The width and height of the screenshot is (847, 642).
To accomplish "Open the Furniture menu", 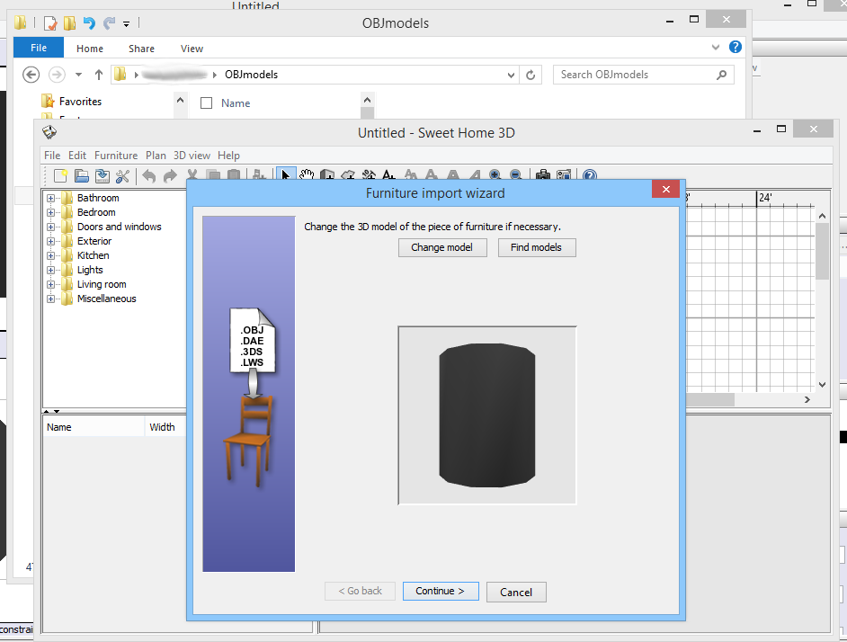I will tap(116, 156).
